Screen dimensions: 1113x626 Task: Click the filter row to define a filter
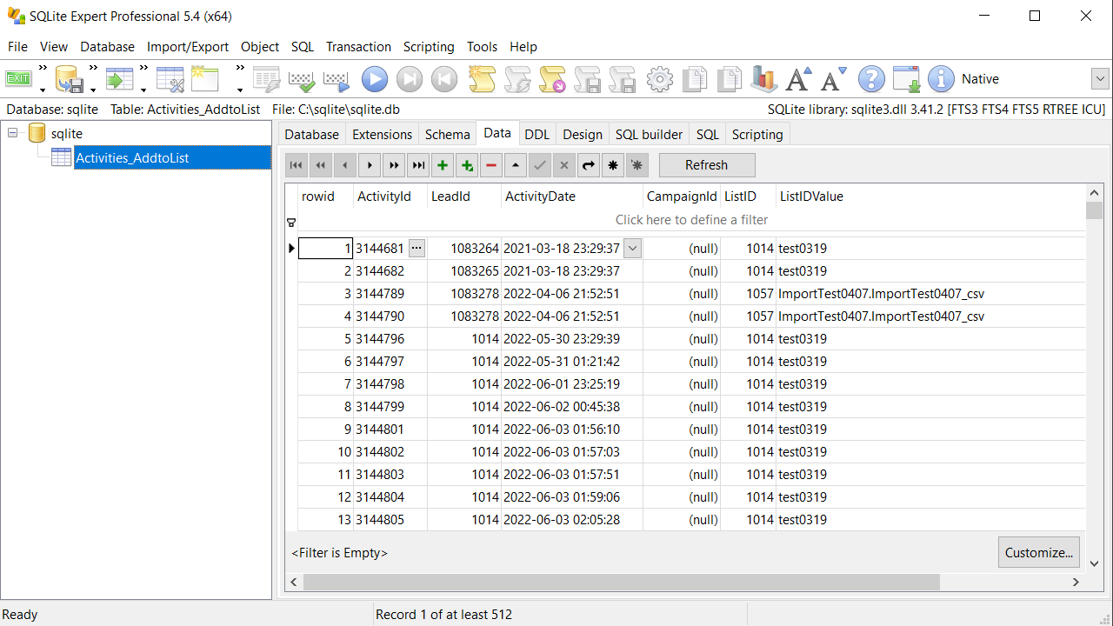[691, 220]
